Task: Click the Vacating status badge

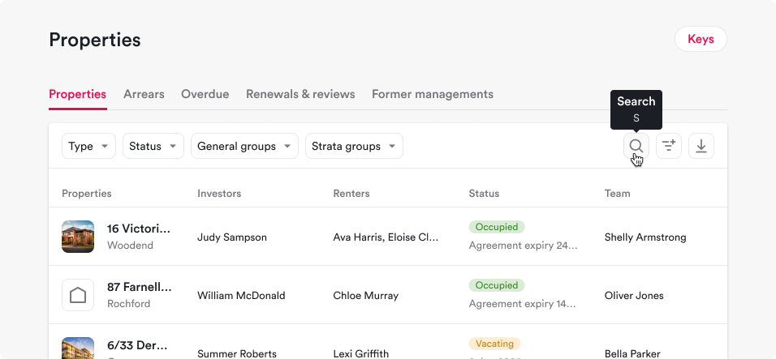Action: pyautogui.click(x=494, y=344)
